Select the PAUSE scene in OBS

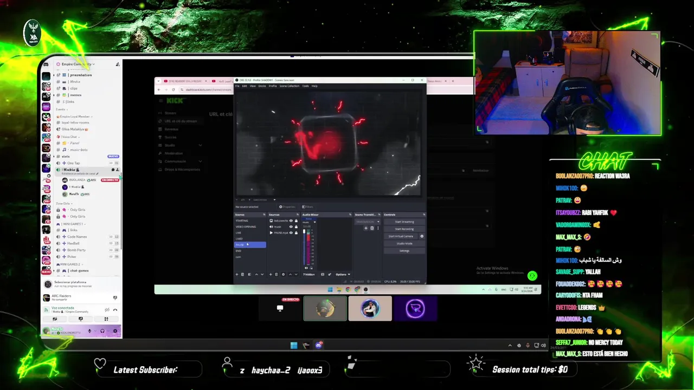[250, 245]
